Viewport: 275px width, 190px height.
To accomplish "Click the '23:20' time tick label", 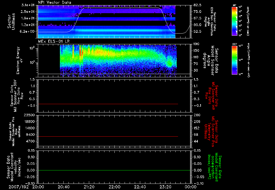I will [x=165, y=187].
